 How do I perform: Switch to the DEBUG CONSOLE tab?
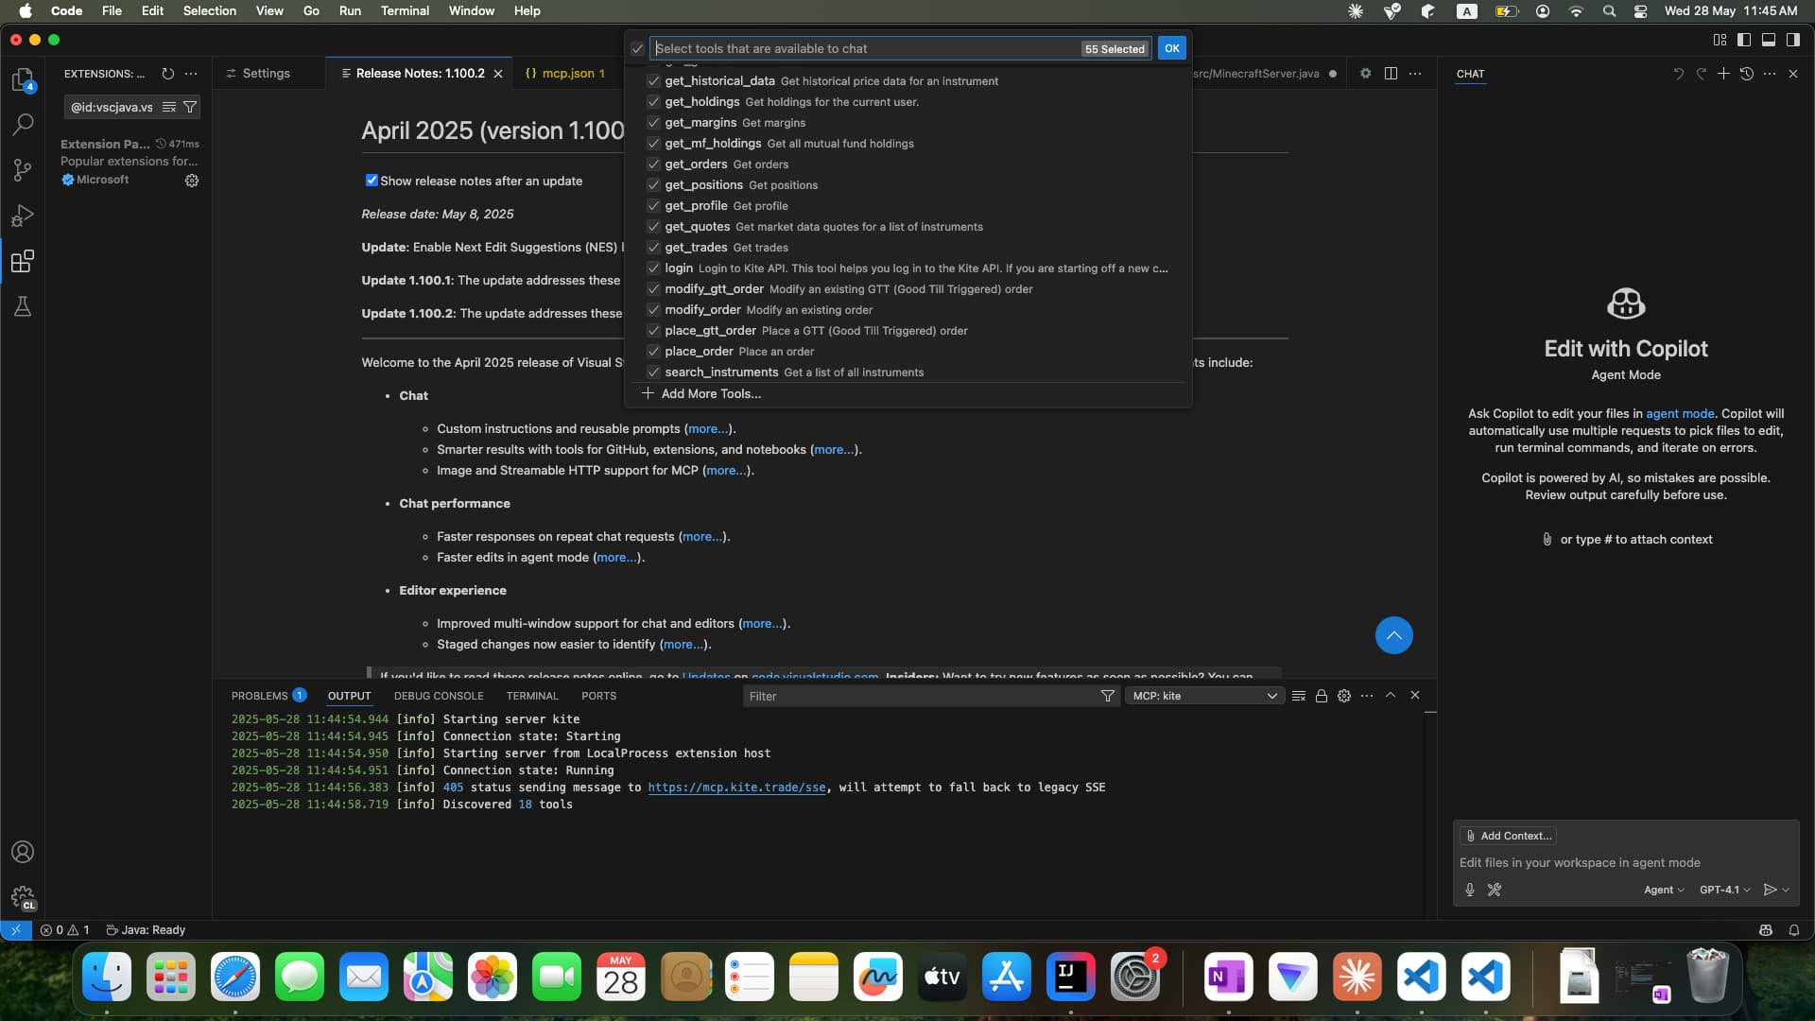(x=439, y=696)
